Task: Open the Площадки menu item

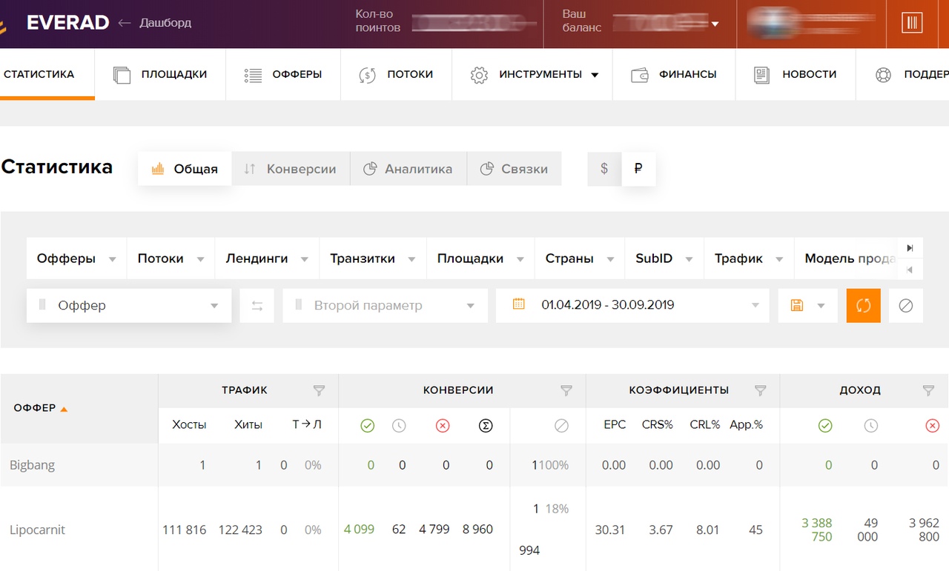Action: [160, 74]
